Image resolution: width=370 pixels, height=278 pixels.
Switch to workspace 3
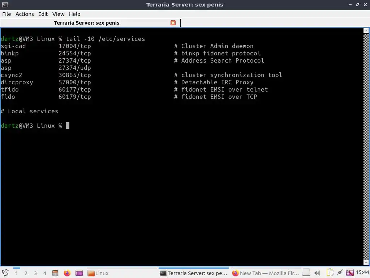click(35, 273)
